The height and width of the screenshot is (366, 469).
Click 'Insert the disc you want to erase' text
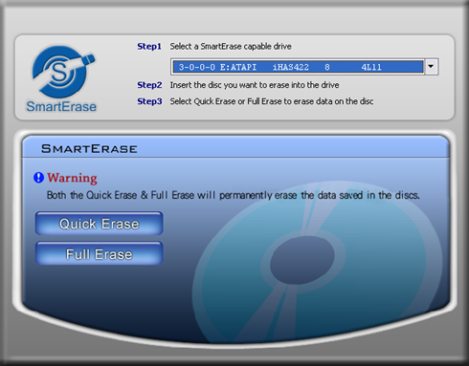(255, 85)
